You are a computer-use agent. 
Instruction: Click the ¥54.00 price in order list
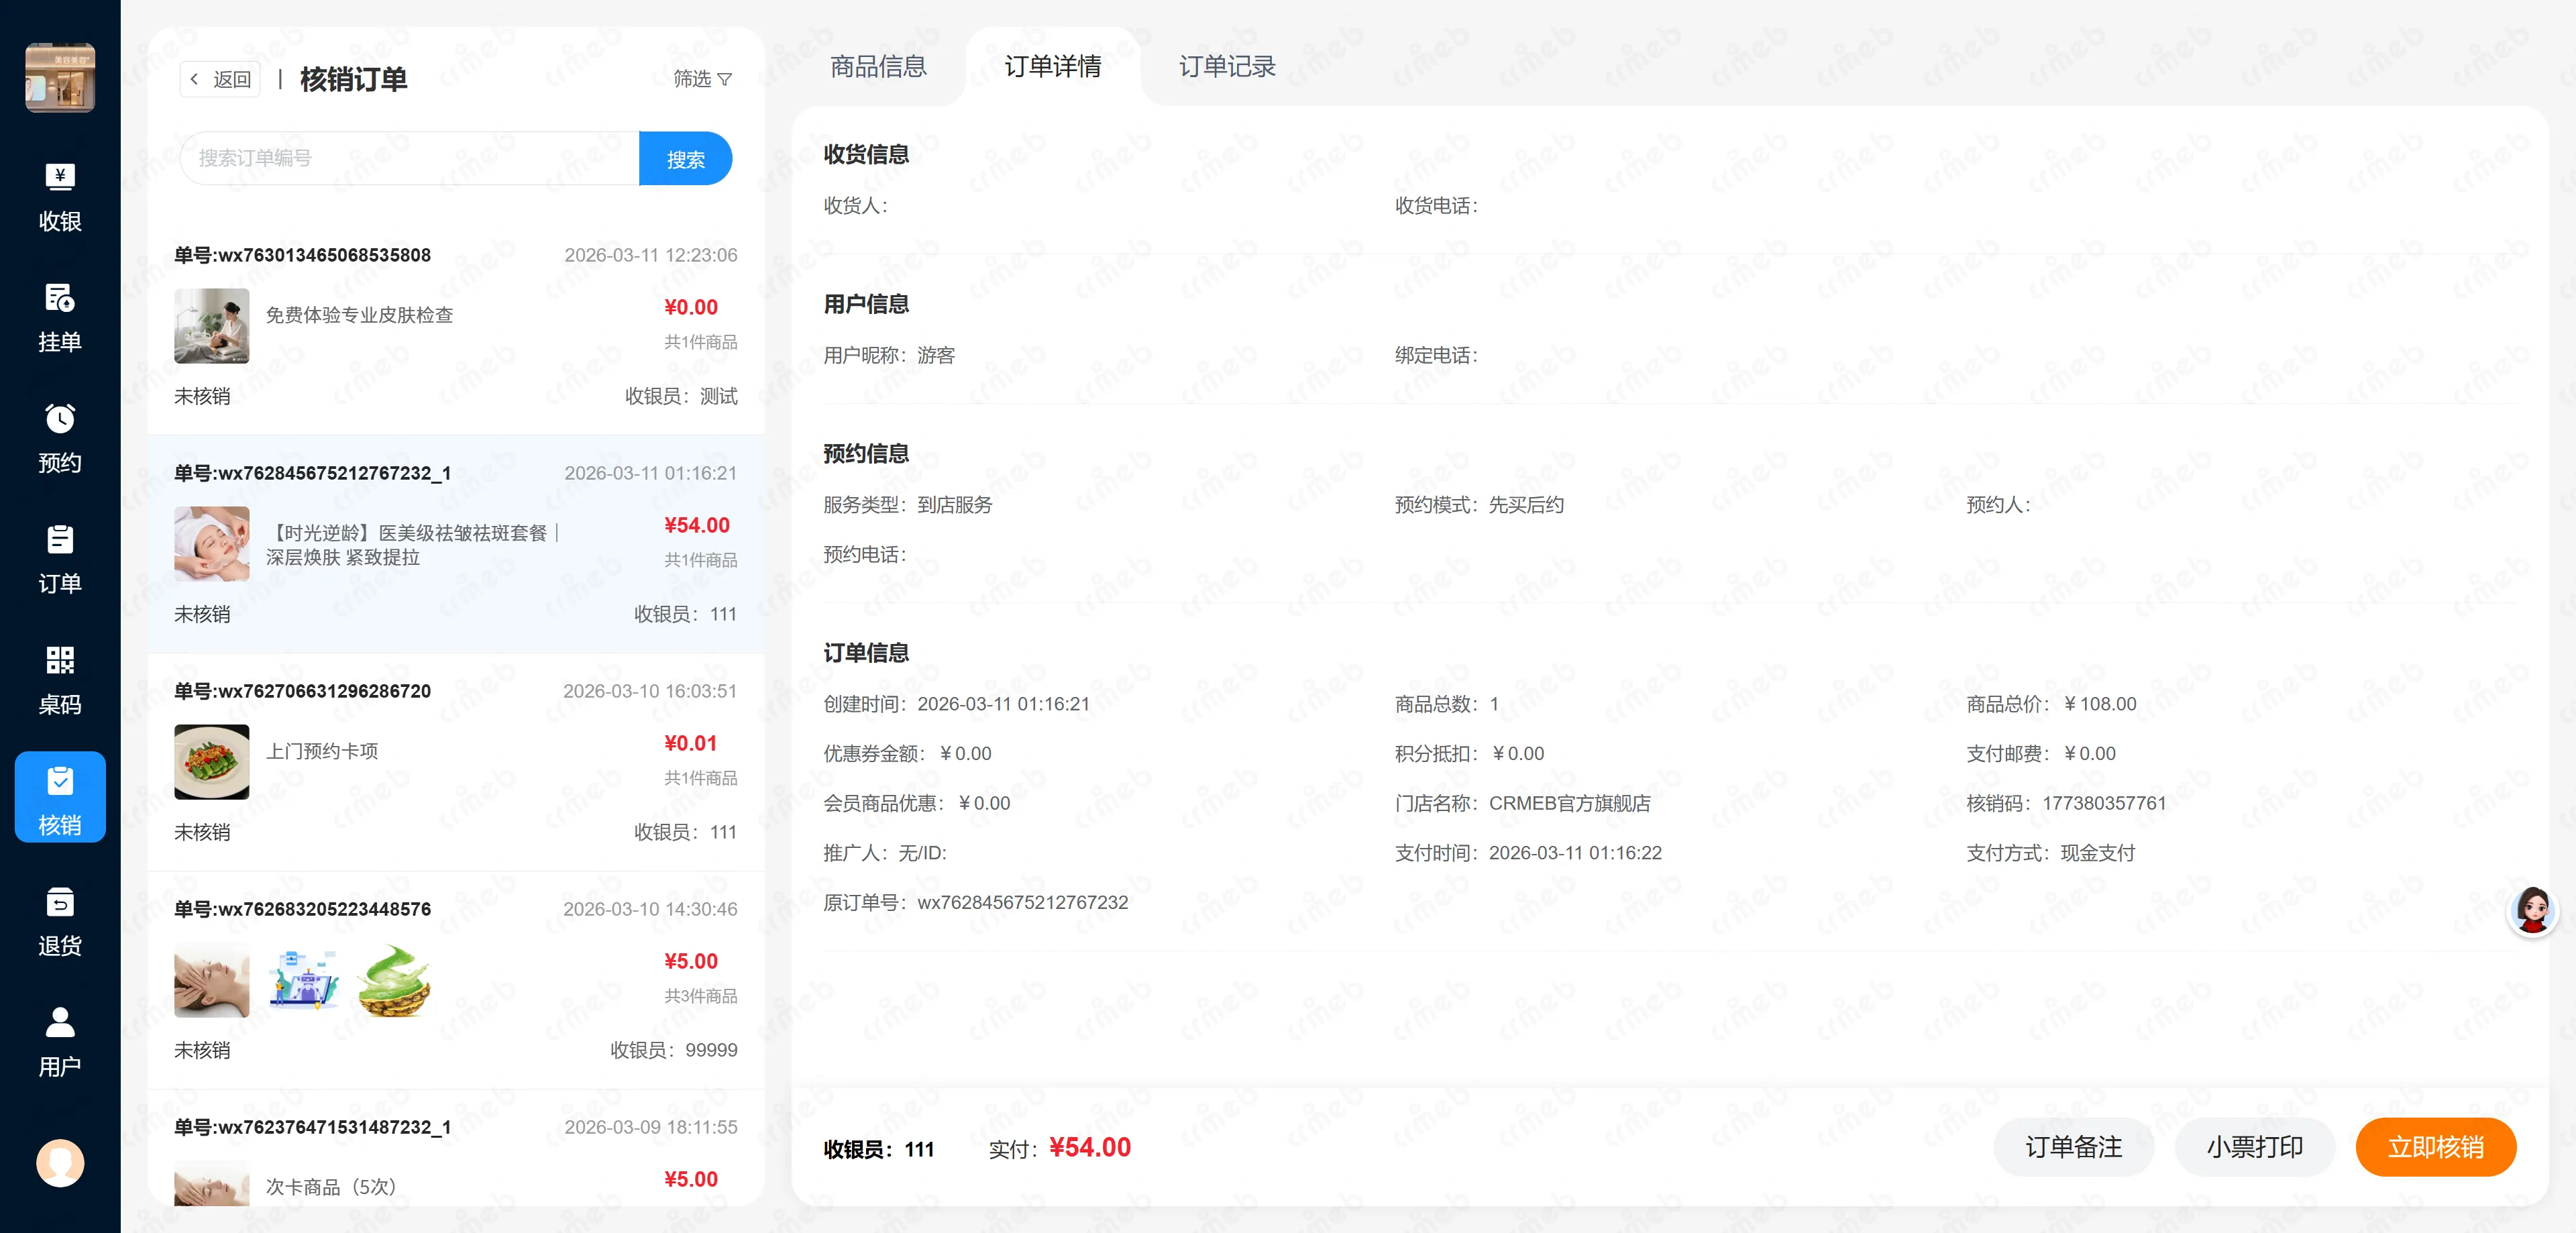pos(697,525)
